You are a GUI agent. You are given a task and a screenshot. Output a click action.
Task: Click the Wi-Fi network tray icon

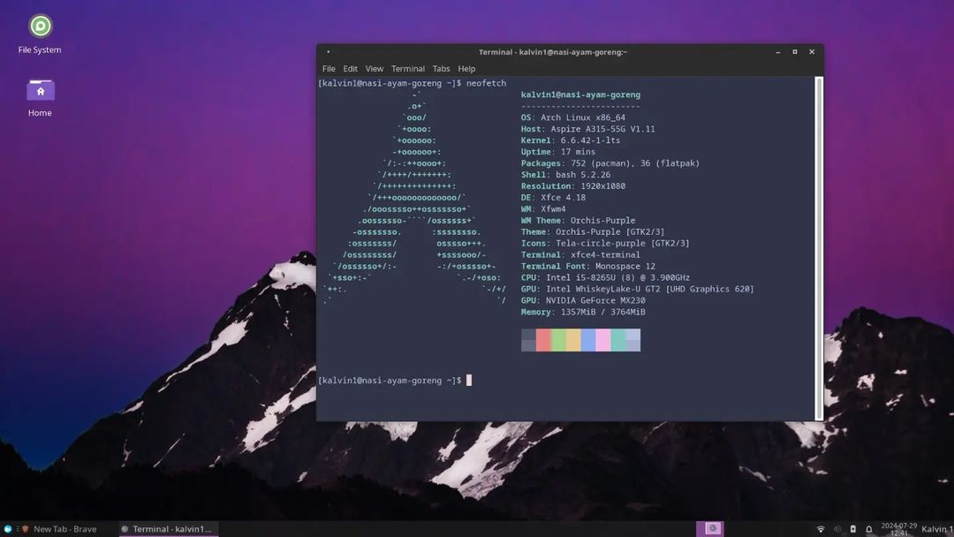coord(821,529)
